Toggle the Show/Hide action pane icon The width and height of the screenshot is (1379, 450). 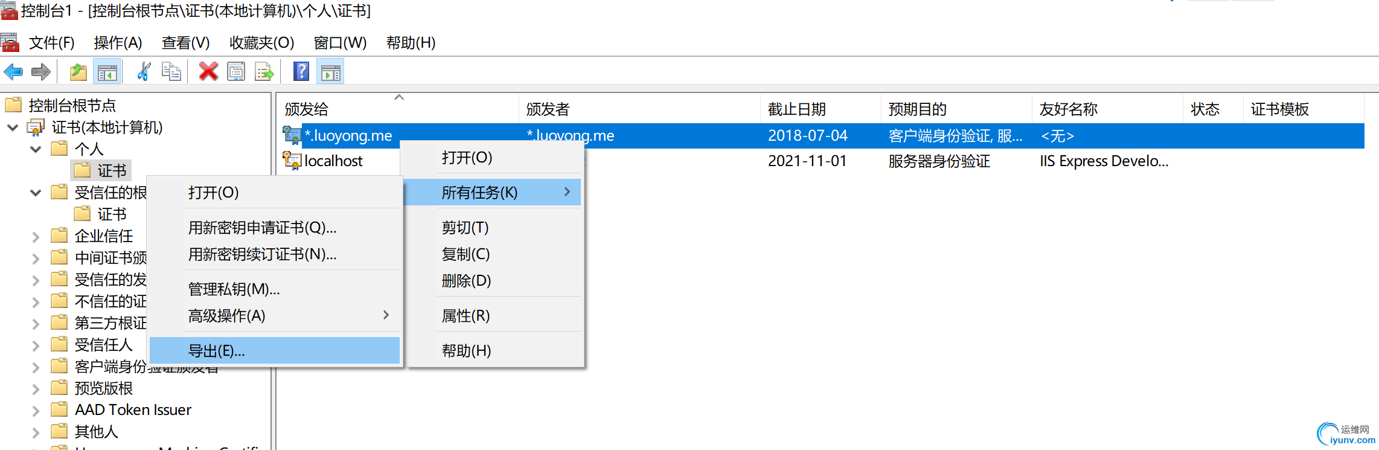tap(331, 72)
